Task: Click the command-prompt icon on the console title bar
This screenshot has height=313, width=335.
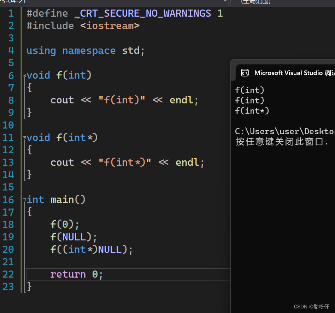Action: (245, 73)
